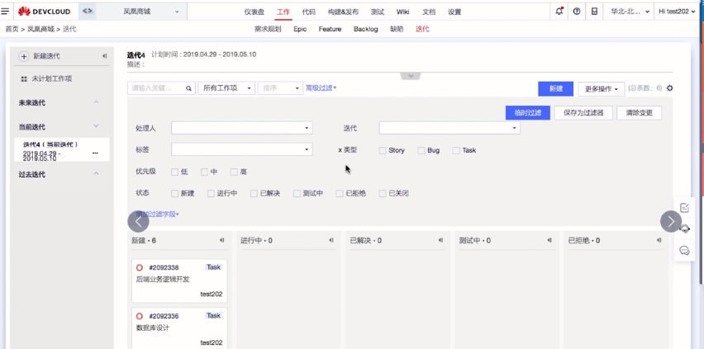Open the 更多操作 dropdown
The height and width of the screenshot is (349, 704).
[x=602, y=89]
